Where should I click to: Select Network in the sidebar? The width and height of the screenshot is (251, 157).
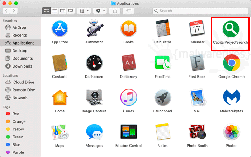(20, 97)
